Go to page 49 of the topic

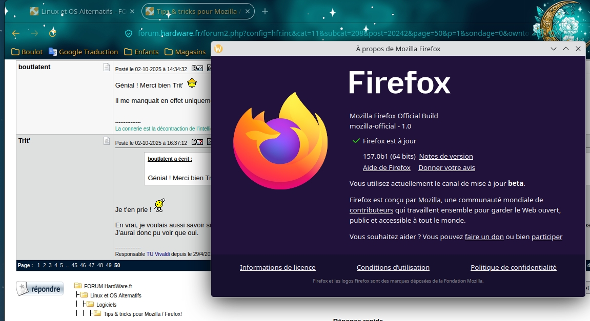(x=109, y=265)
